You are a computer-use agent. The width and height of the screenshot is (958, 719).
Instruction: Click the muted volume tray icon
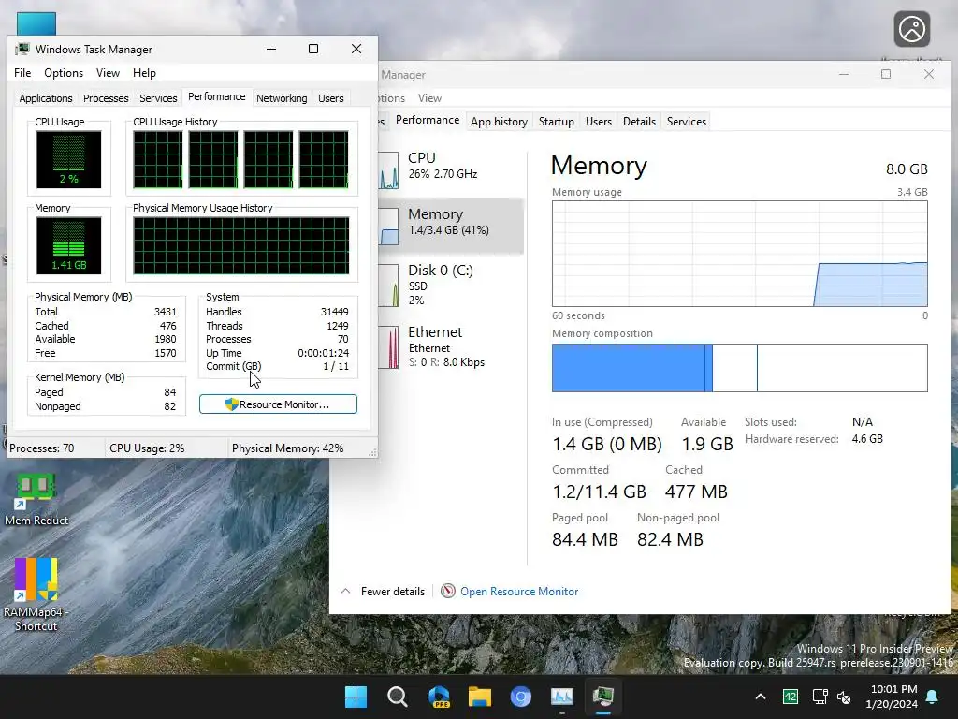845,697
